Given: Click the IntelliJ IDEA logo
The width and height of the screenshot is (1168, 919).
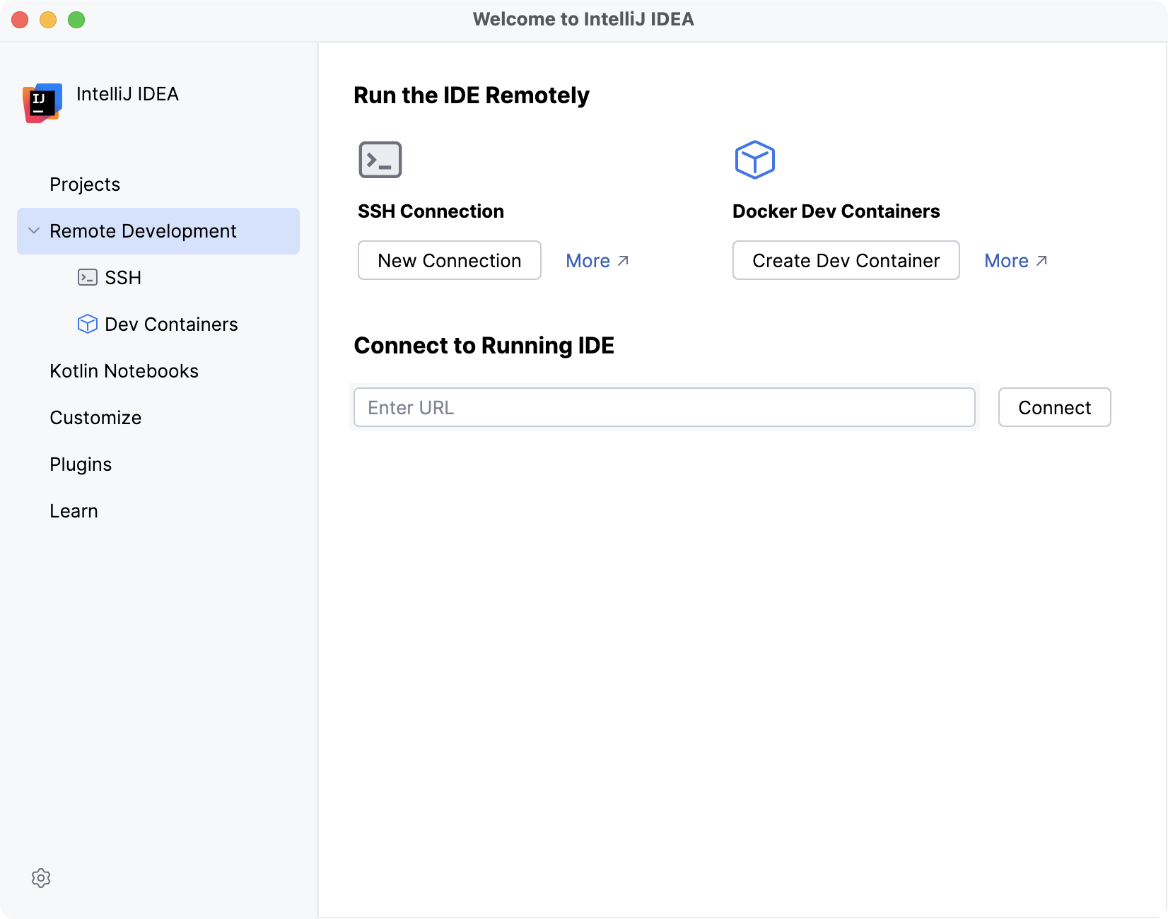Looking at the screenshot, I should click(41, 103).
